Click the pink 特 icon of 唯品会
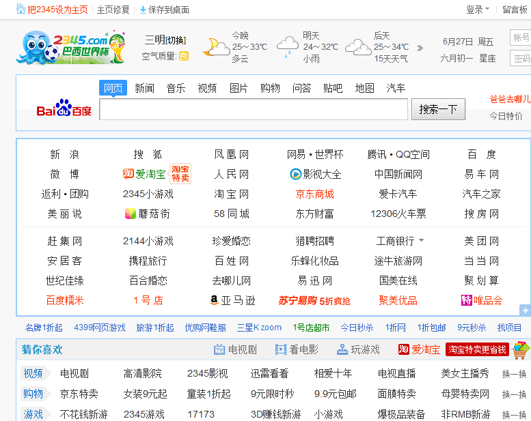Viewport: 531px width, 421px height. coord(466,300)
